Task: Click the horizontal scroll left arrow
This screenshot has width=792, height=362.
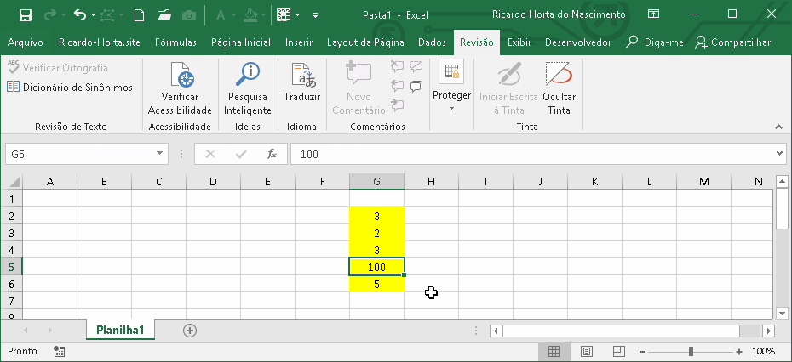Action: click(496, 331)
